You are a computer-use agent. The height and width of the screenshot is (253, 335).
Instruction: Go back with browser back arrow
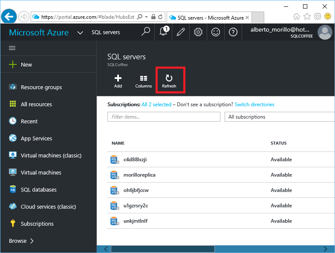(9, 16)
